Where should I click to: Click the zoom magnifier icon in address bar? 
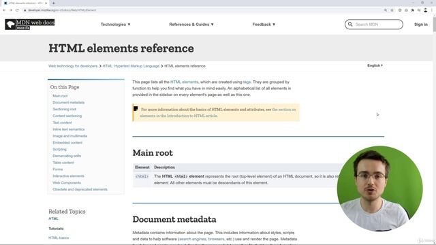click(x=386, y=10)
